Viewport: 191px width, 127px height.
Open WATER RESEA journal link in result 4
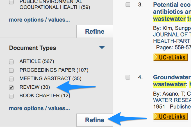(172, 100)
